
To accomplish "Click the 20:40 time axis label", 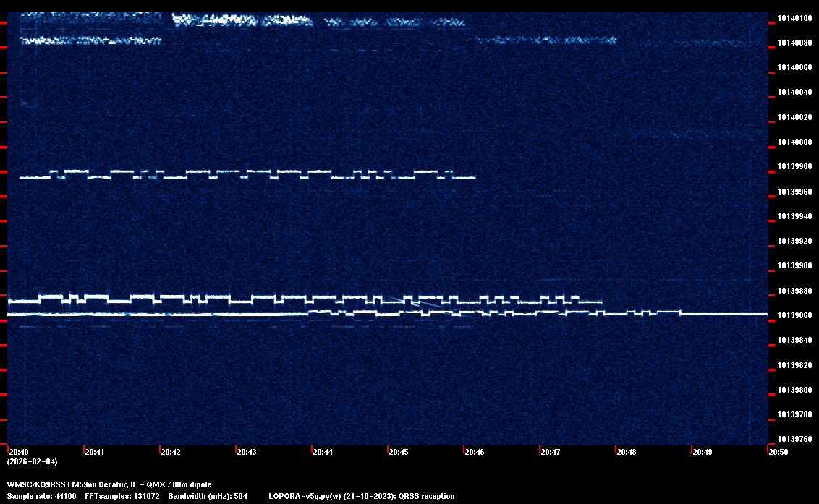I will tap(19, 452).
